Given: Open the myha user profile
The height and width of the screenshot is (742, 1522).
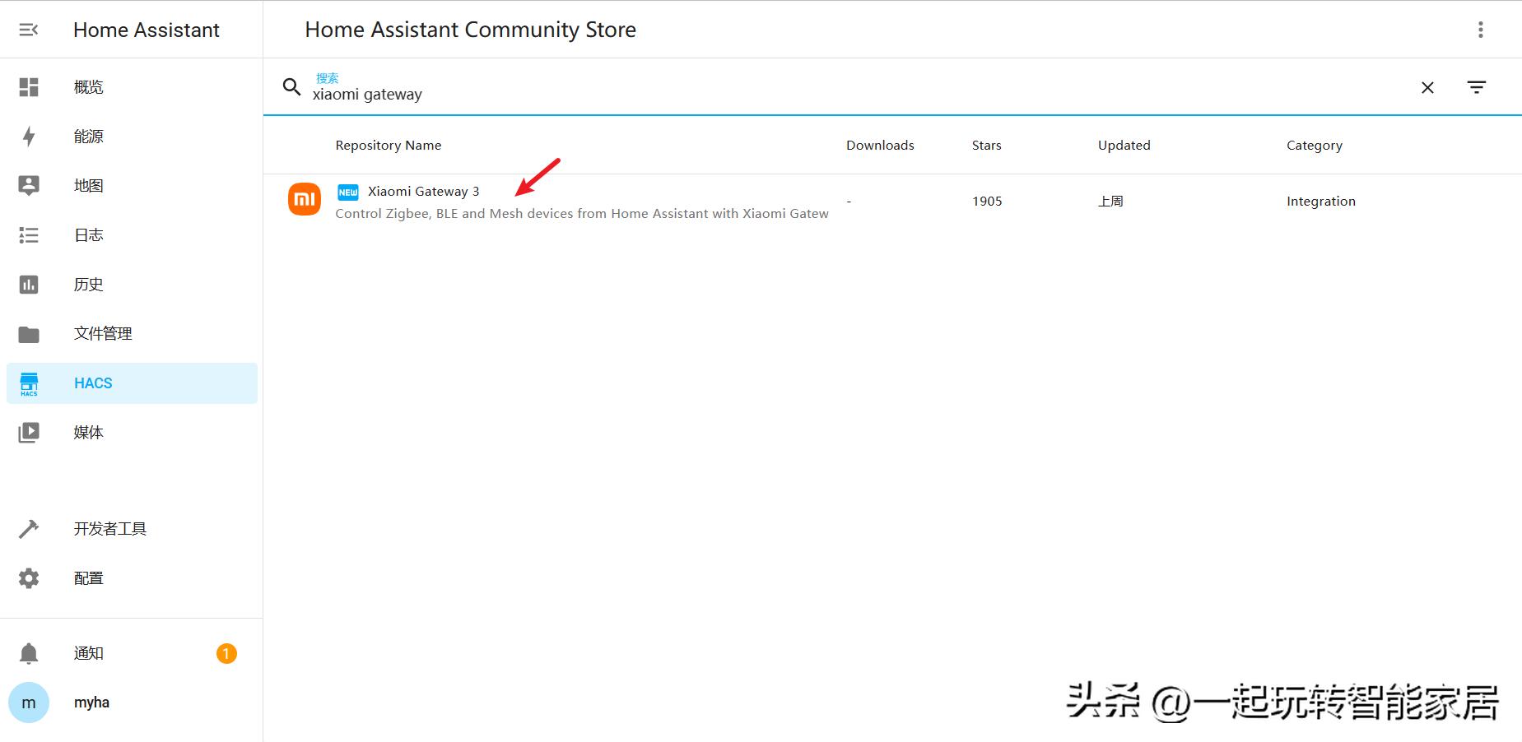Looking at the screenshot, I should coord(91,702).
